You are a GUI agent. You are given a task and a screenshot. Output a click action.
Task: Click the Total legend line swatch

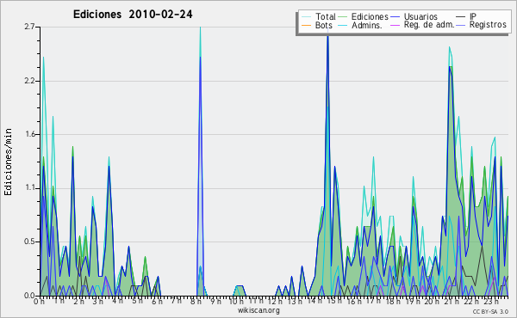pyautogui.click(x=306, y=17)
